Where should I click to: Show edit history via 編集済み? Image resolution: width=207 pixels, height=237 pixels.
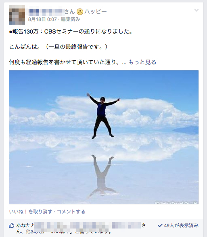point(70,19)
